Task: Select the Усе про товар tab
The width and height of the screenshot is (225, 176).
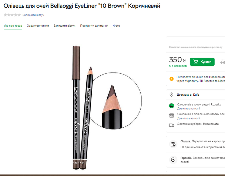Action: tap(13, 26)
